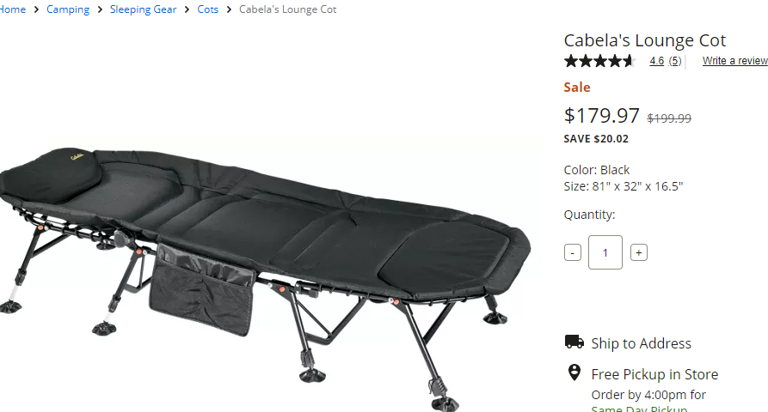Select Ship to Address option
The image size is (768, 412).
641,343
